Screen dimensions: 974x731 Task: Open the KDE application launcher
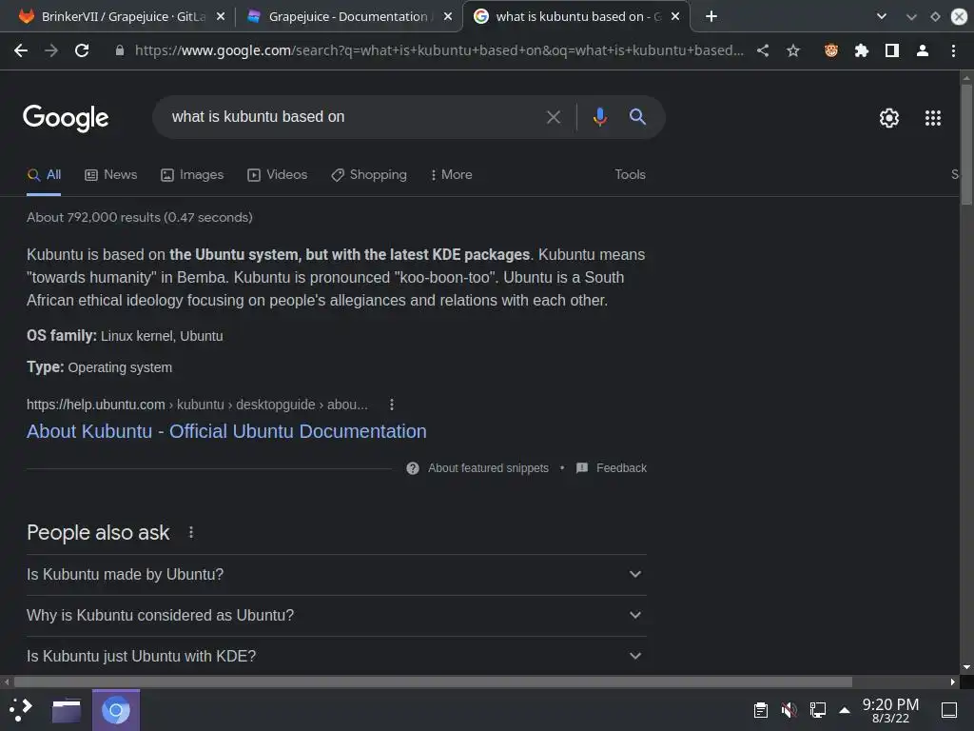pos(21,709)
